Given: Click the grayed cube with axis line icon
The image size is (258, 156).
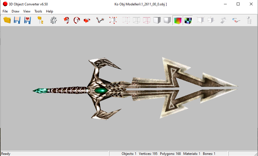Looking at the screenshot, I should (211, 20).
